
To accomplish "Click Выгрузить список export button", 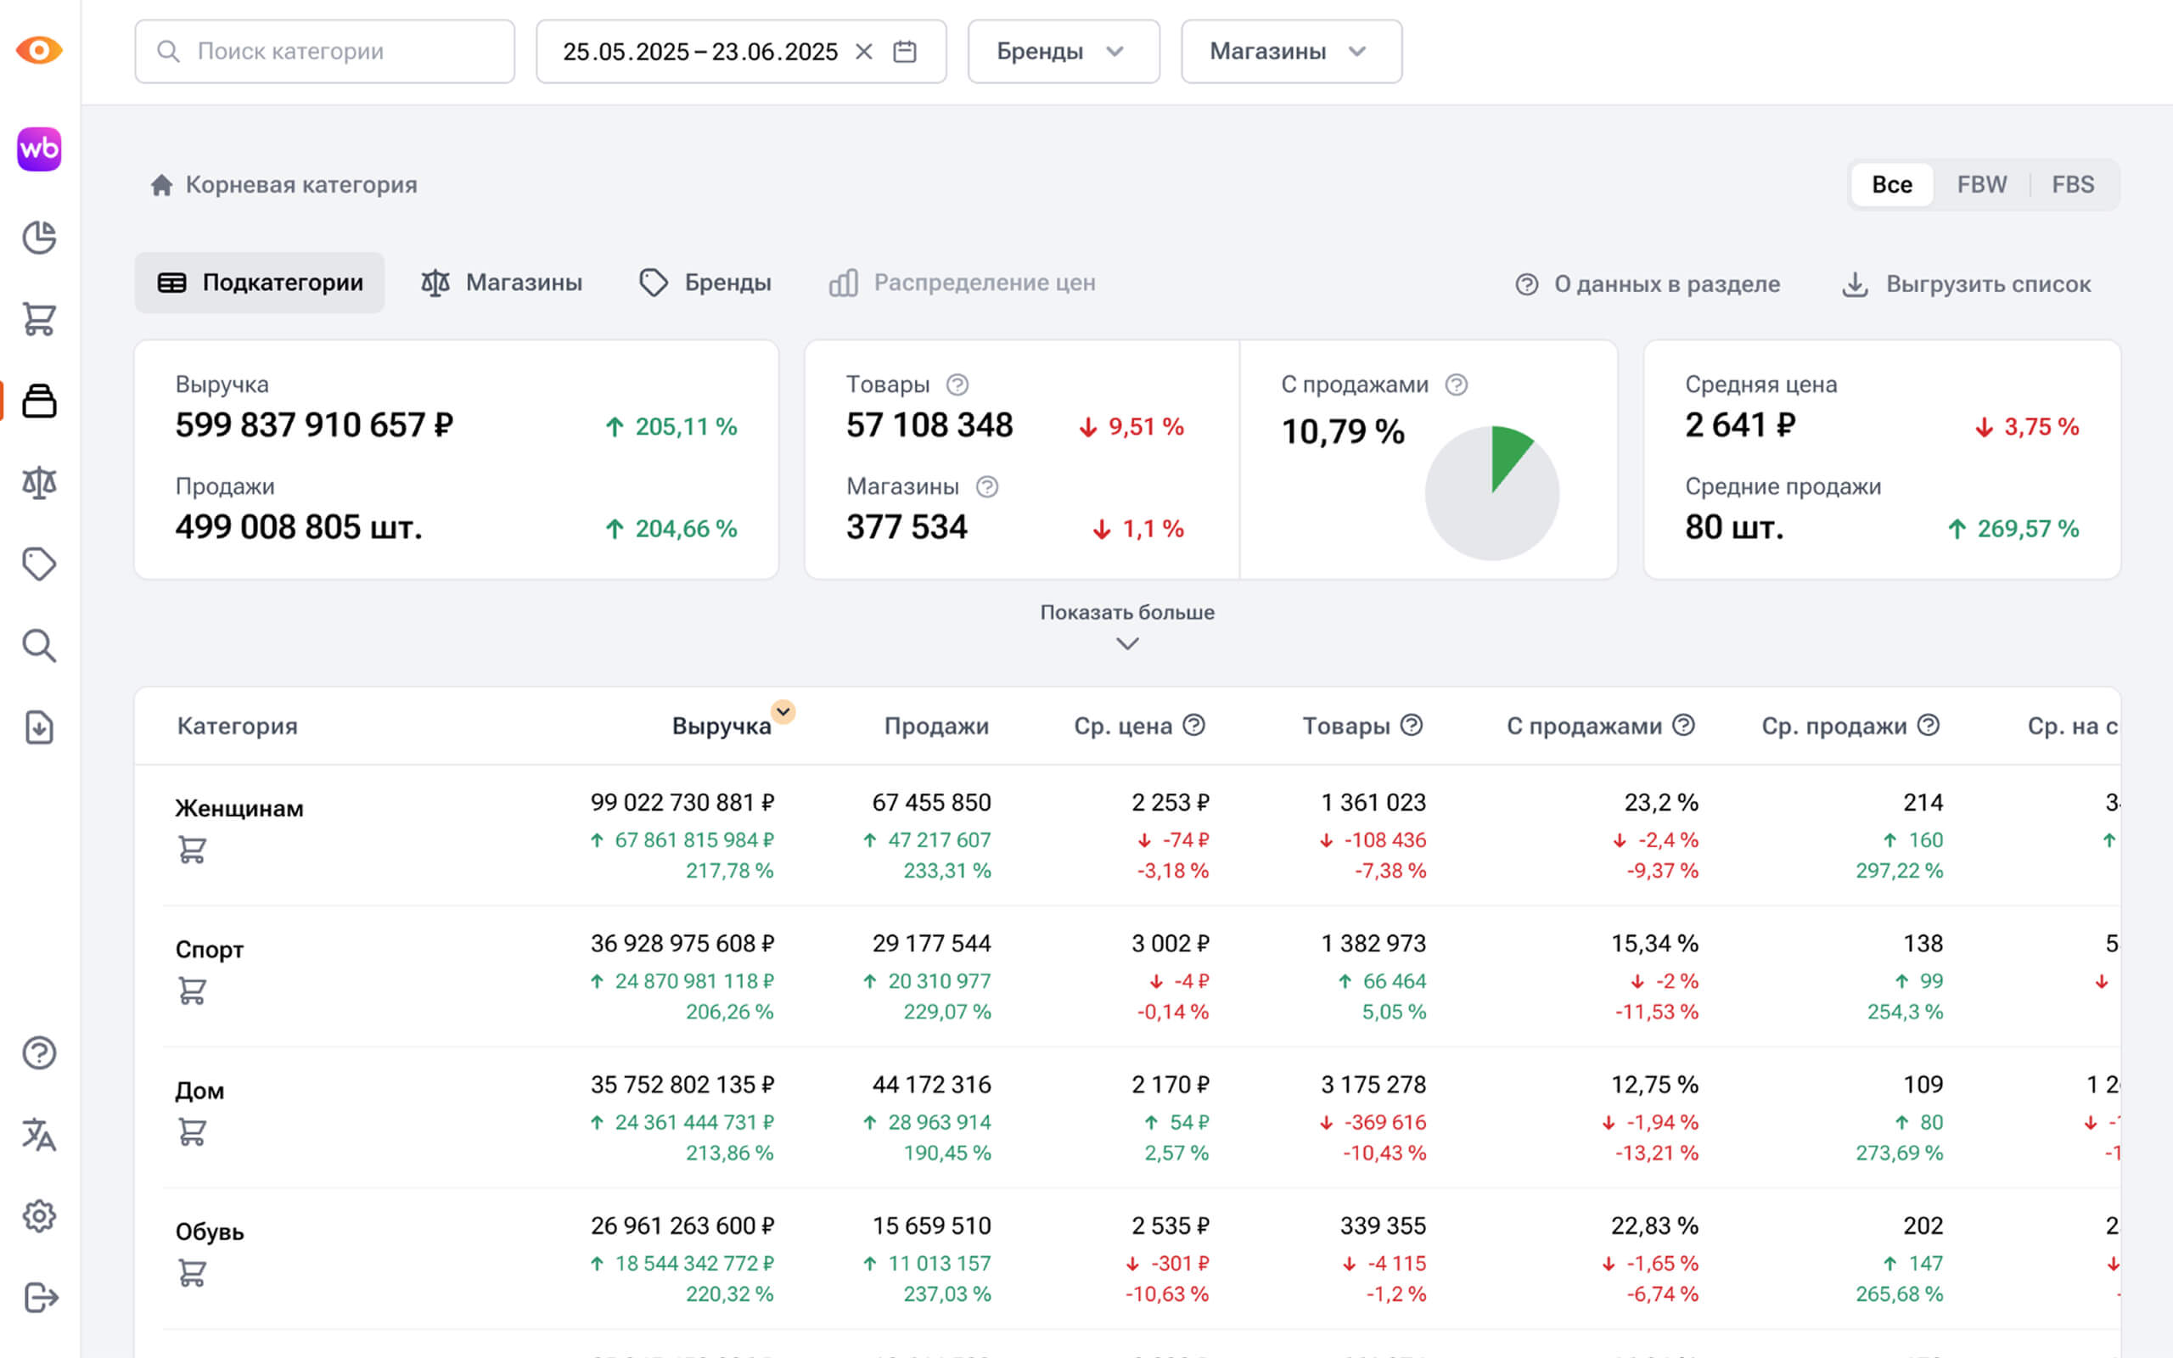I will tap(1967, 284).
